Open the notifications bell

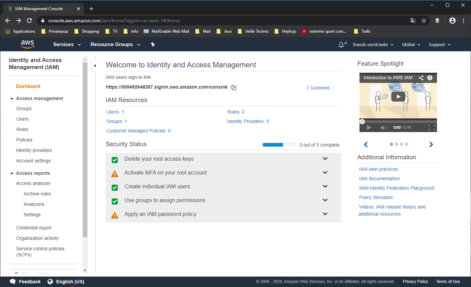[341, 44]
